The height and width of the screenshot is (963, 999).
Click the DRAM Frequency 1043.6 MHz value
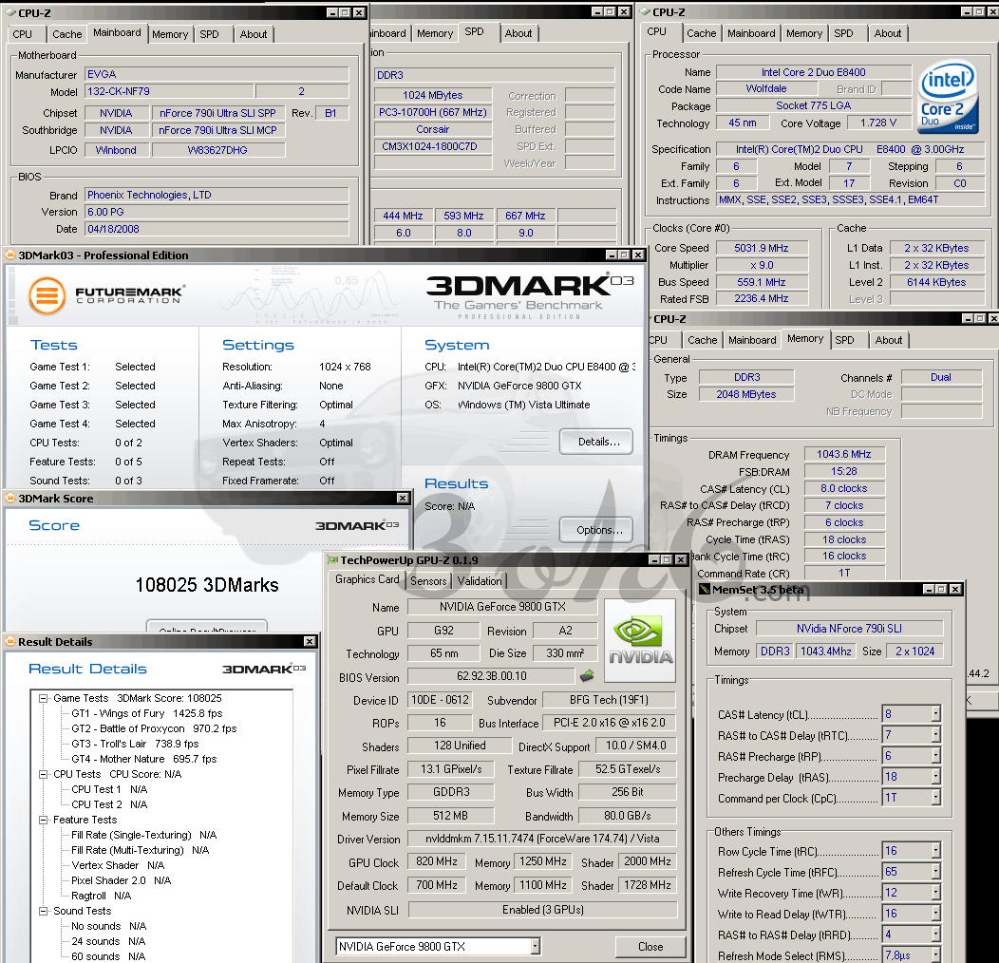pos(843,454)
